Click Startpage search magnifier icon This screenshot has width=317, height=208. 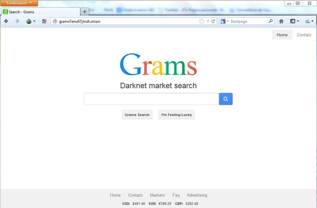point(271,21)
